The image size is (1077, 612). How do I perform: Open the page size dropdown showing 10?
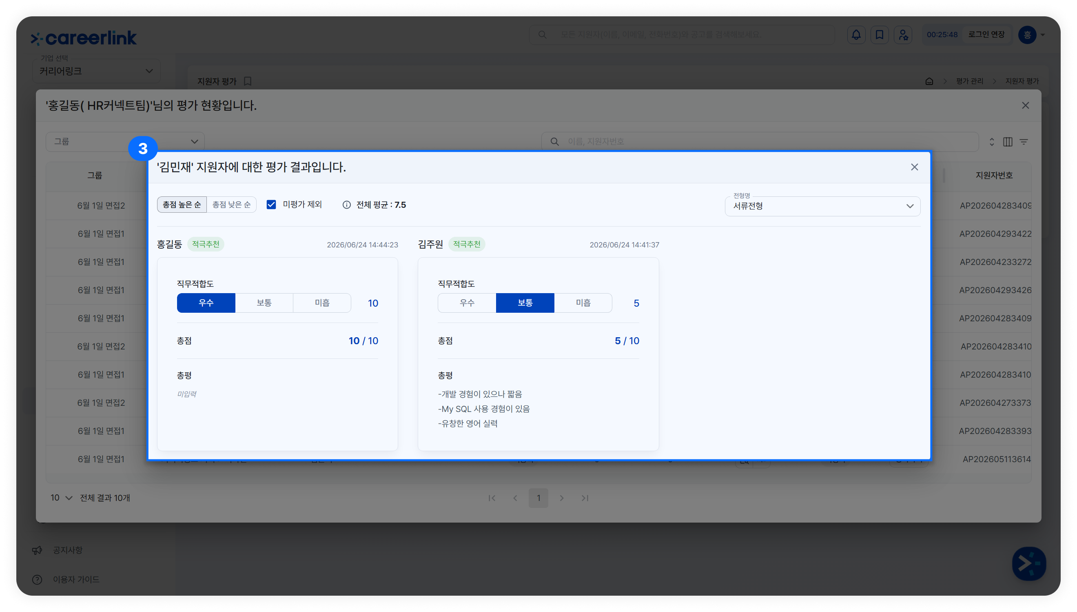tap(61, 498)
